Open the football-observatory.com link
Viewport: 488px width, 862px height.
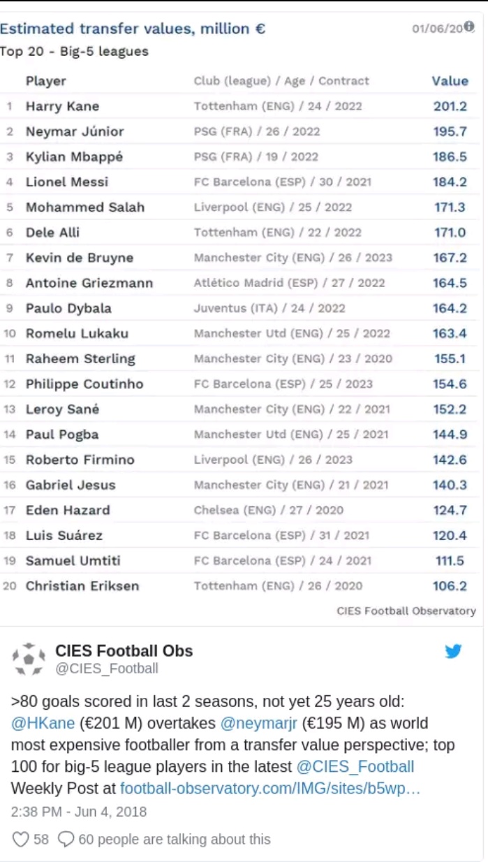click(270, 789)
